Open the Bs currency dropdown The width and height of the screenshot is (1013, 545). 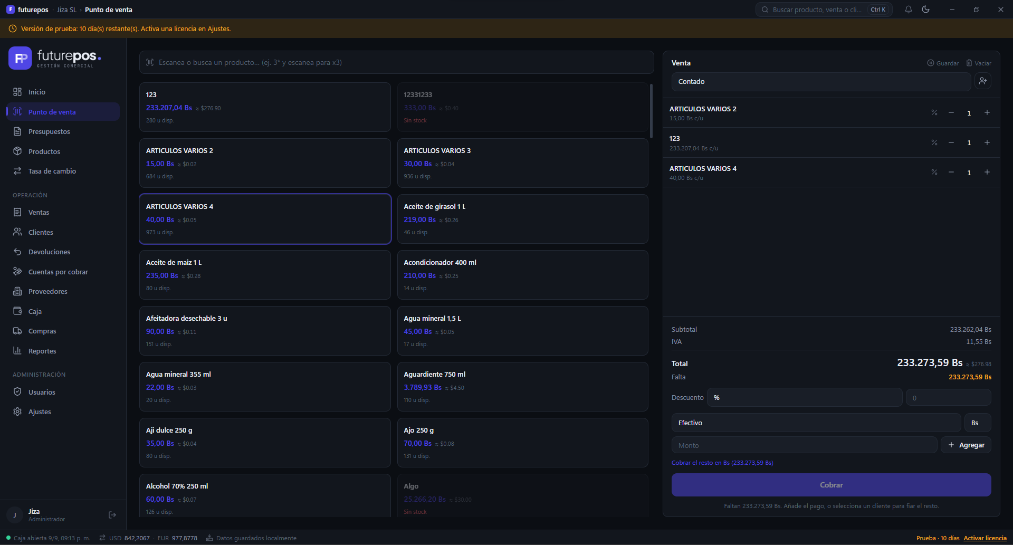(x=978, y=423)
